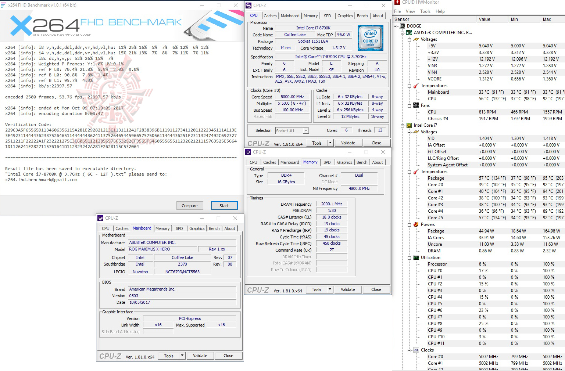Click the Voltages icon under ASUSTeK COMPUTER
Image resolution: width=565 pixels, height=371 pixels.
416,39
